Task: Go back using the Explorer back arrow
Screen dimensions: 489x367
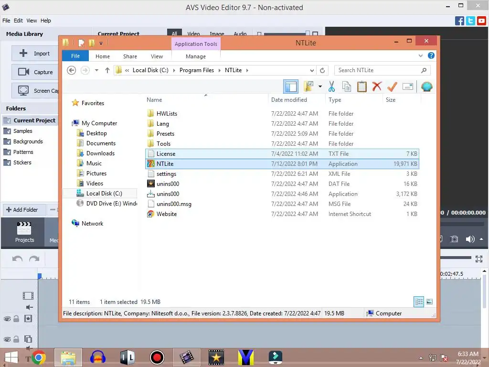Action: point(72,70)
